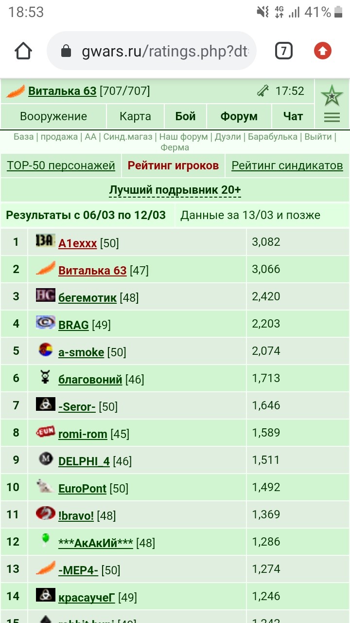Tap the BA syndicate icon beside A1exxx

[46, 240]
